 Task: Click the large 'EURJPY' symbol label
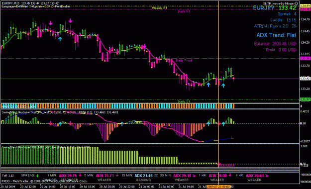click(264, 8)
